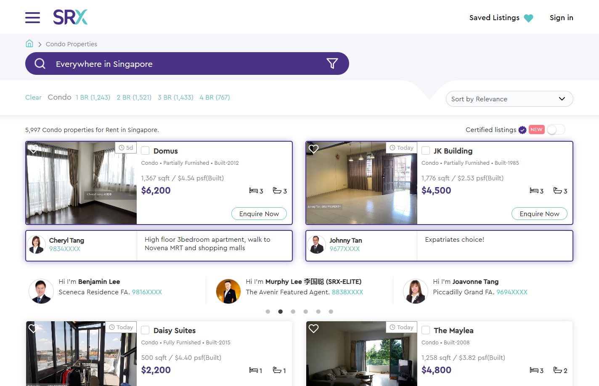Viewport: 599px width, 386px height.
Task: Check the JK Building listing checkbox
Action: coord(426,151)
